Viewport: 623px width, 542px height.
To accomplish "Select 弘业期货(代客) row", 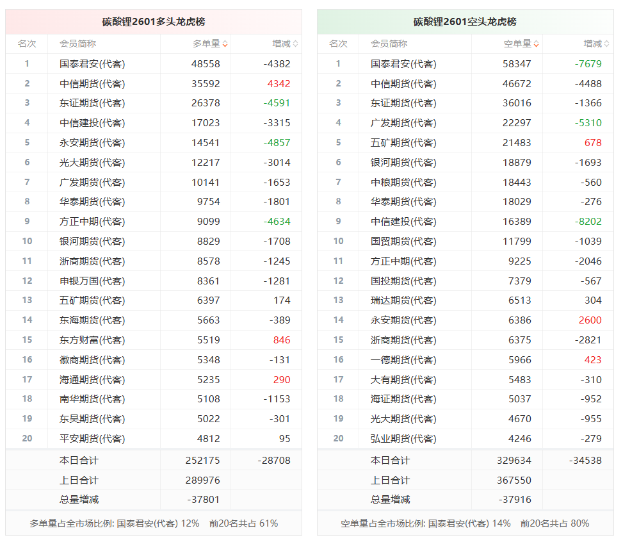I will (465, 439).
